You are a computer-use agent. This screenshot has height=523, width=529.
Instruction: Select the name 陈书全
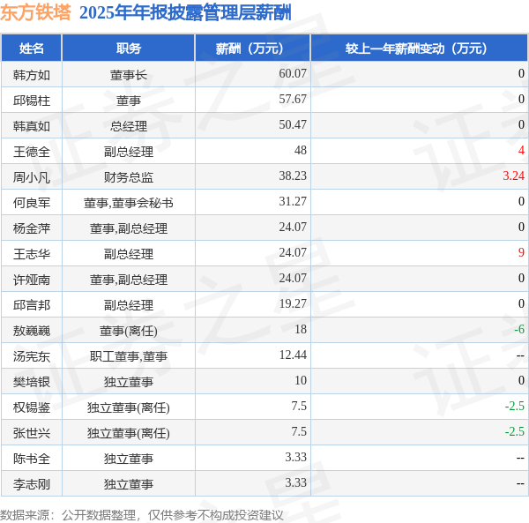pos(32,459)
